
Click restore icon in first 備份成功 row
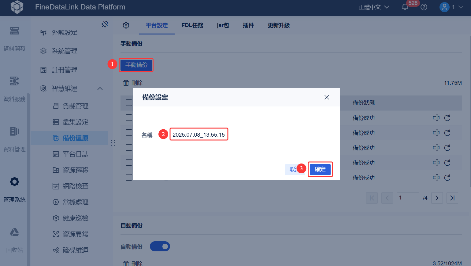click(x=447, y=118)
